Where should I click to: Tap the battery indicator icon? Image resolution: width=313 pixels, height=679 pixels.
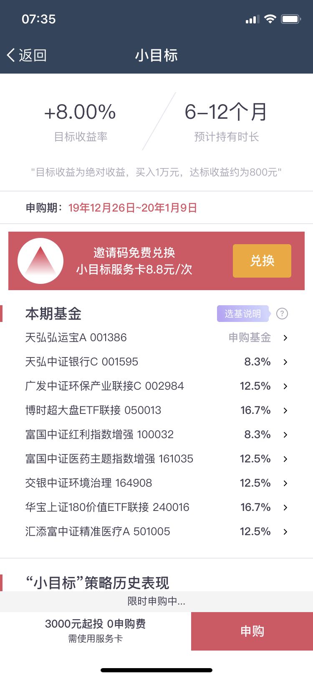291,19
